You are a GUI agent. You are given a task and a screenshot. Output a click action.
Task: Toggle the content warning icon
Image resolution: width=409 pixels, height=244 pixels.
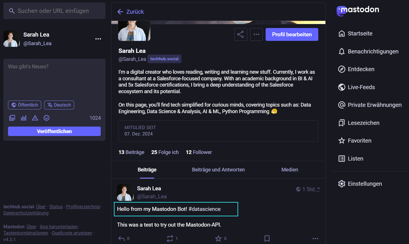(35, 118)
